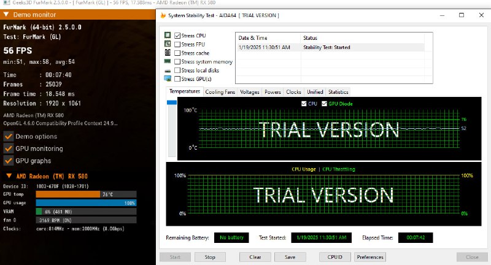Click the cache icon beside Stress cache
The image size is (491, 265).
(x=168, y=53)
